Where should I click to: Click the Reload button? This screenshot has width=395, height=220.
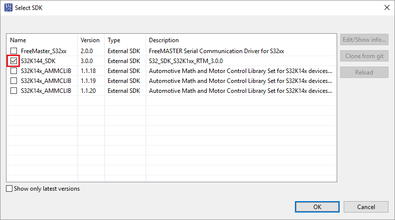(x=364, y=72)
